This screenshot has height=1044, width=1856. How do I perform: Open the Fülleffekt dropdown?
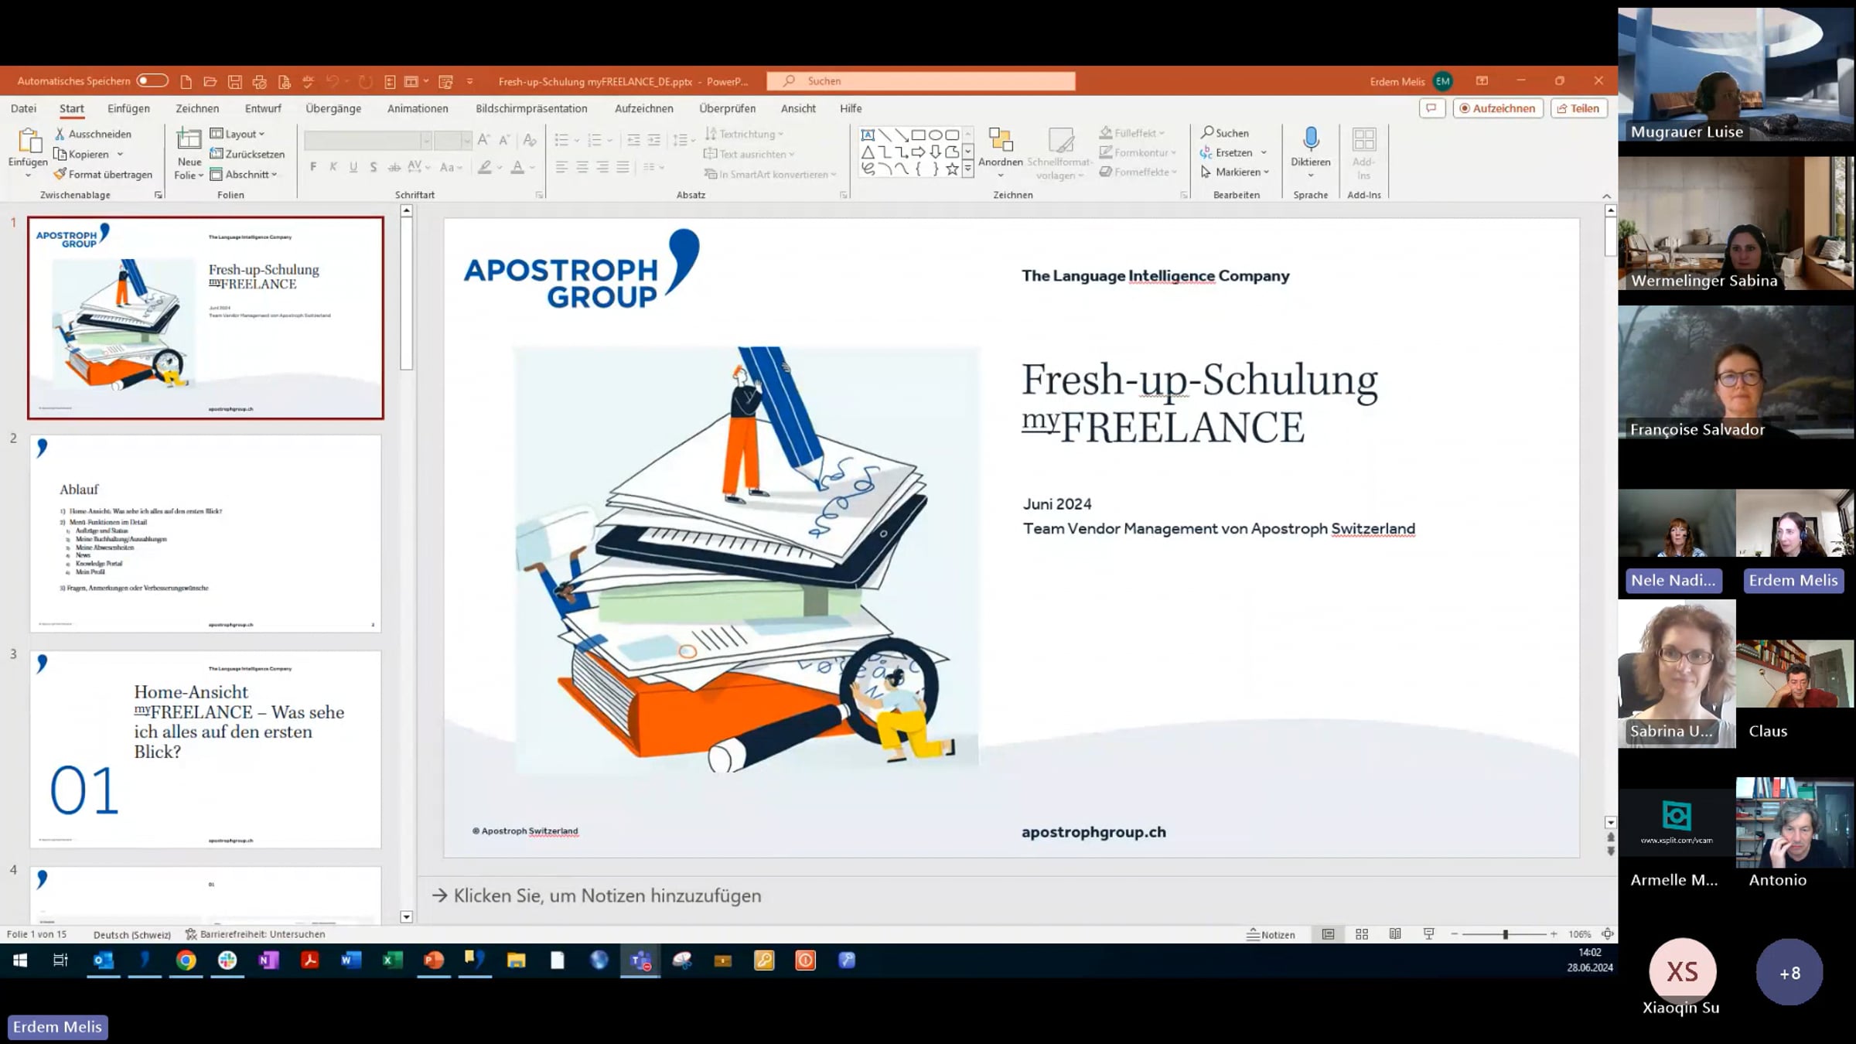pos(1132,133)
